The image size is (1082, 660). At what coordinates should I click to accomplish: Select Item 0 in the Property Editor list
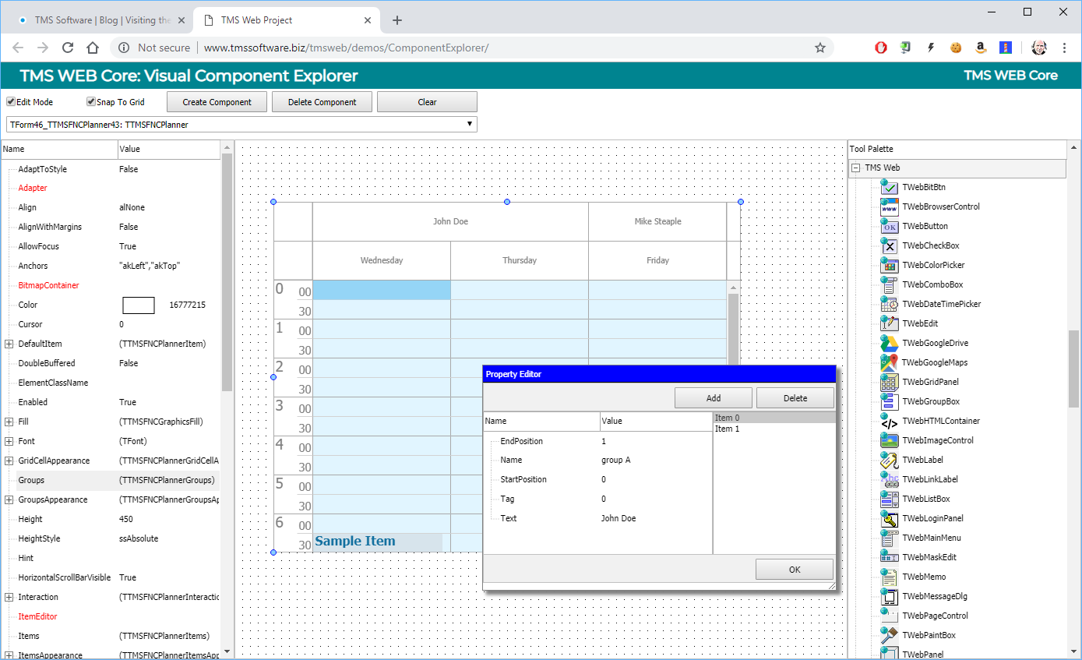click(x=775, y=418)
